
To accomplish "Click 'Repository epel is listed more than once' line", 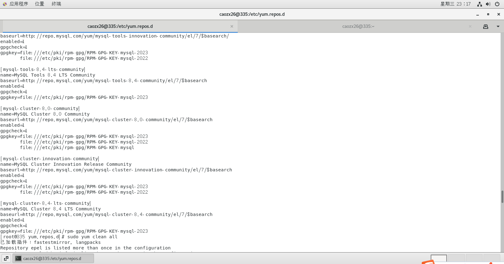I will pos(85,248).
